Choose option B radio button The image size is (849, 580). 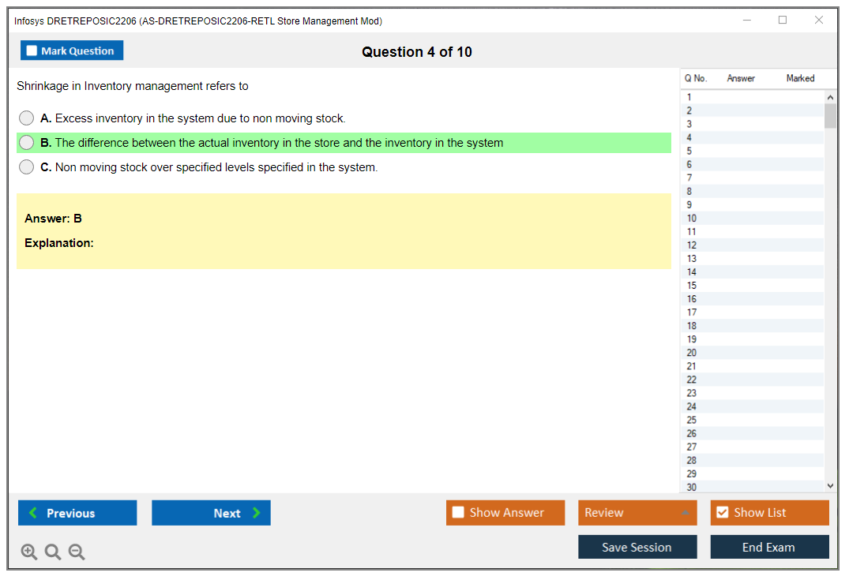27,143
